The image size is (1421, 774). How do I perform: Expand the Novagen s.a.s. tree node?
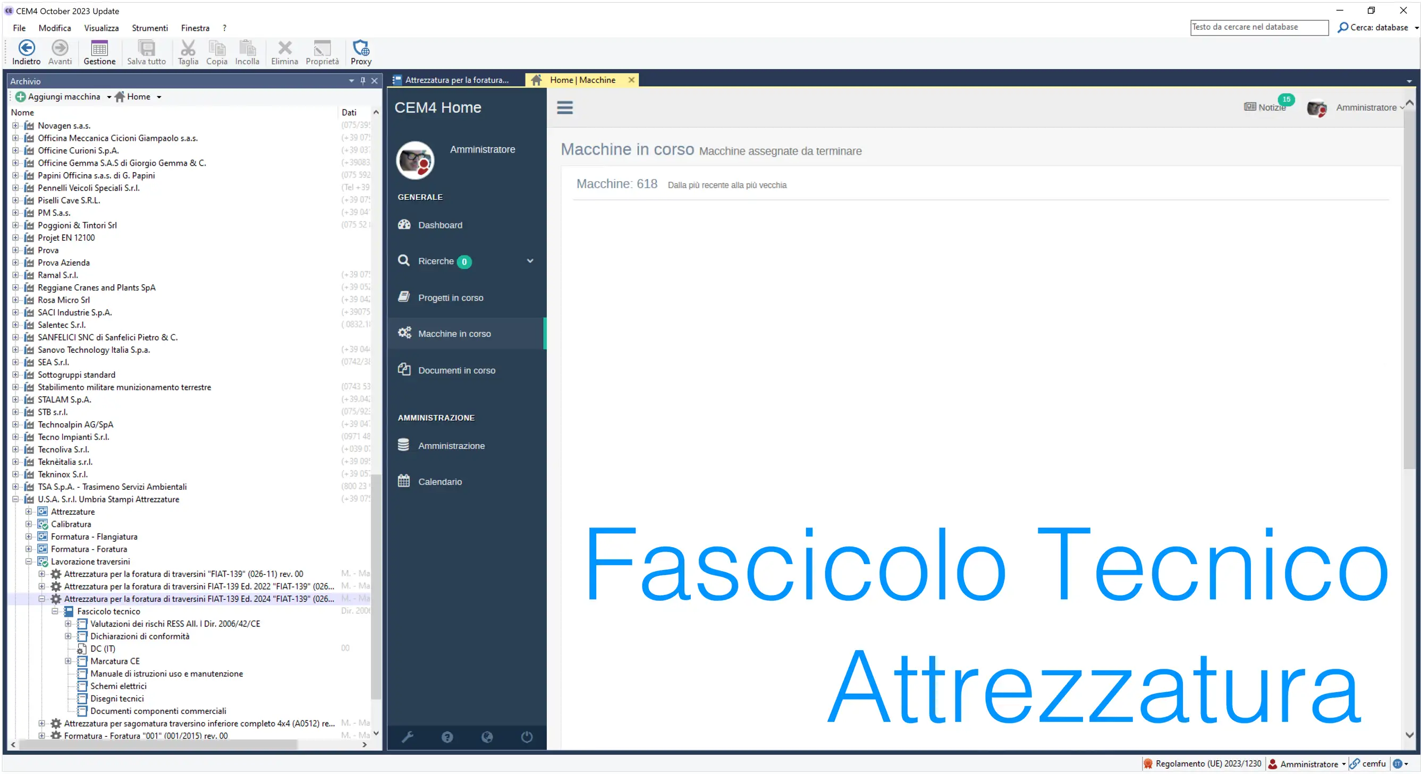[x=15, y=126]
